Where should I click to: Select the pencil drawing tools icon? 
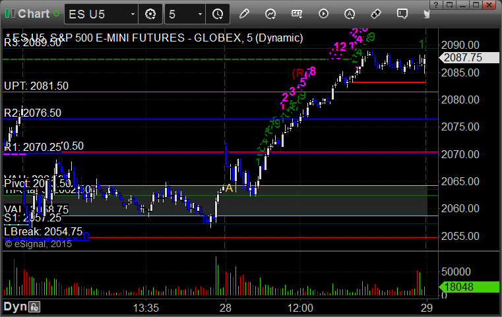coord(244,14)
